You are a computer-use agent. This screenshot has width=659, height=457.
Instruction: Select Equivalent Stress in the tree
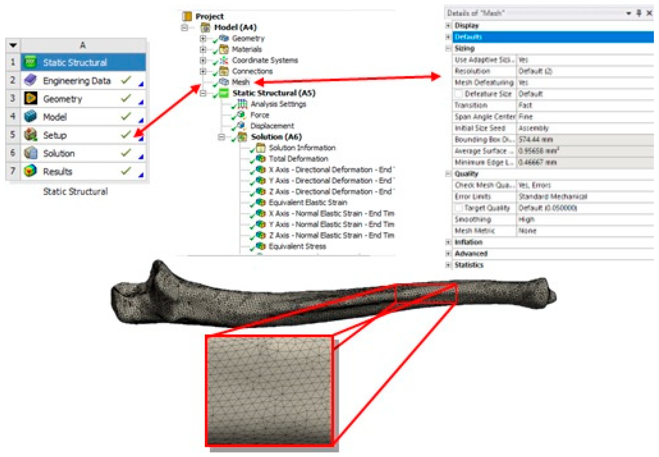click(x=297, y=246)
